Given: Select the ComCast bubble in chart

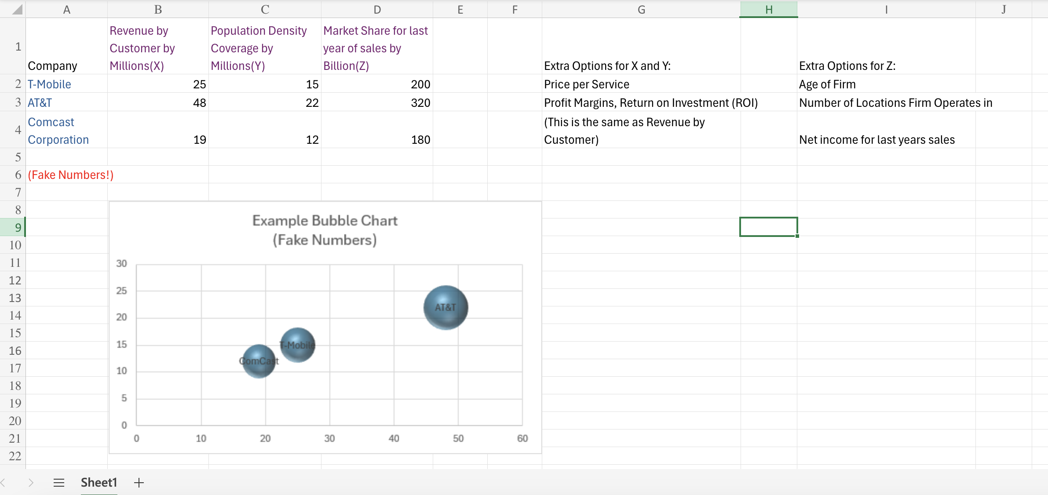Looking at the screenshot, I should click(259, 361).
